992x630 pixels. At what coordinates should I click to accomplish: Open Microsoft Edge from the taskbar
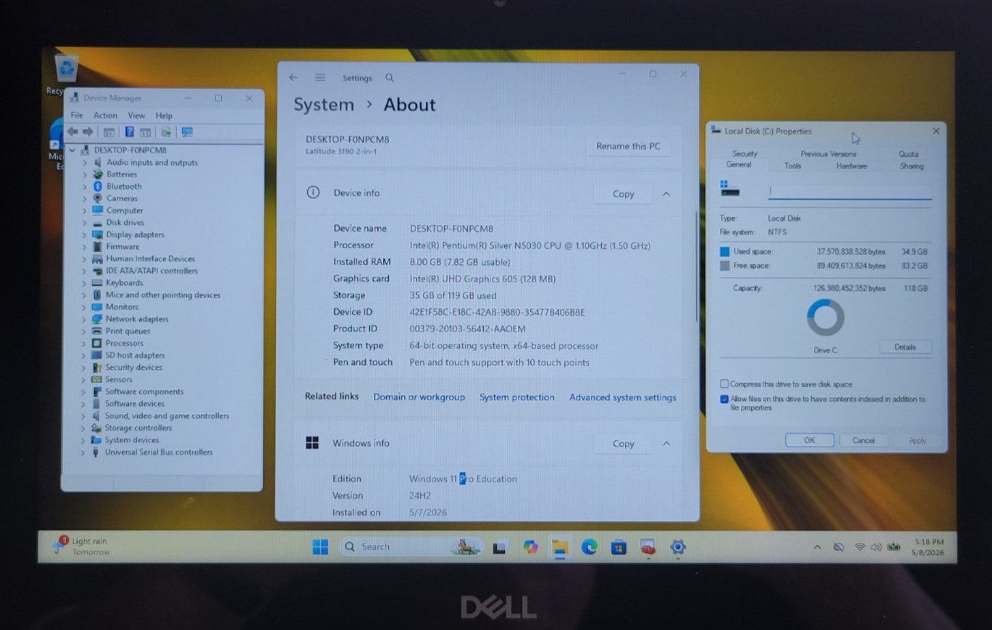(x=589, y=547)
